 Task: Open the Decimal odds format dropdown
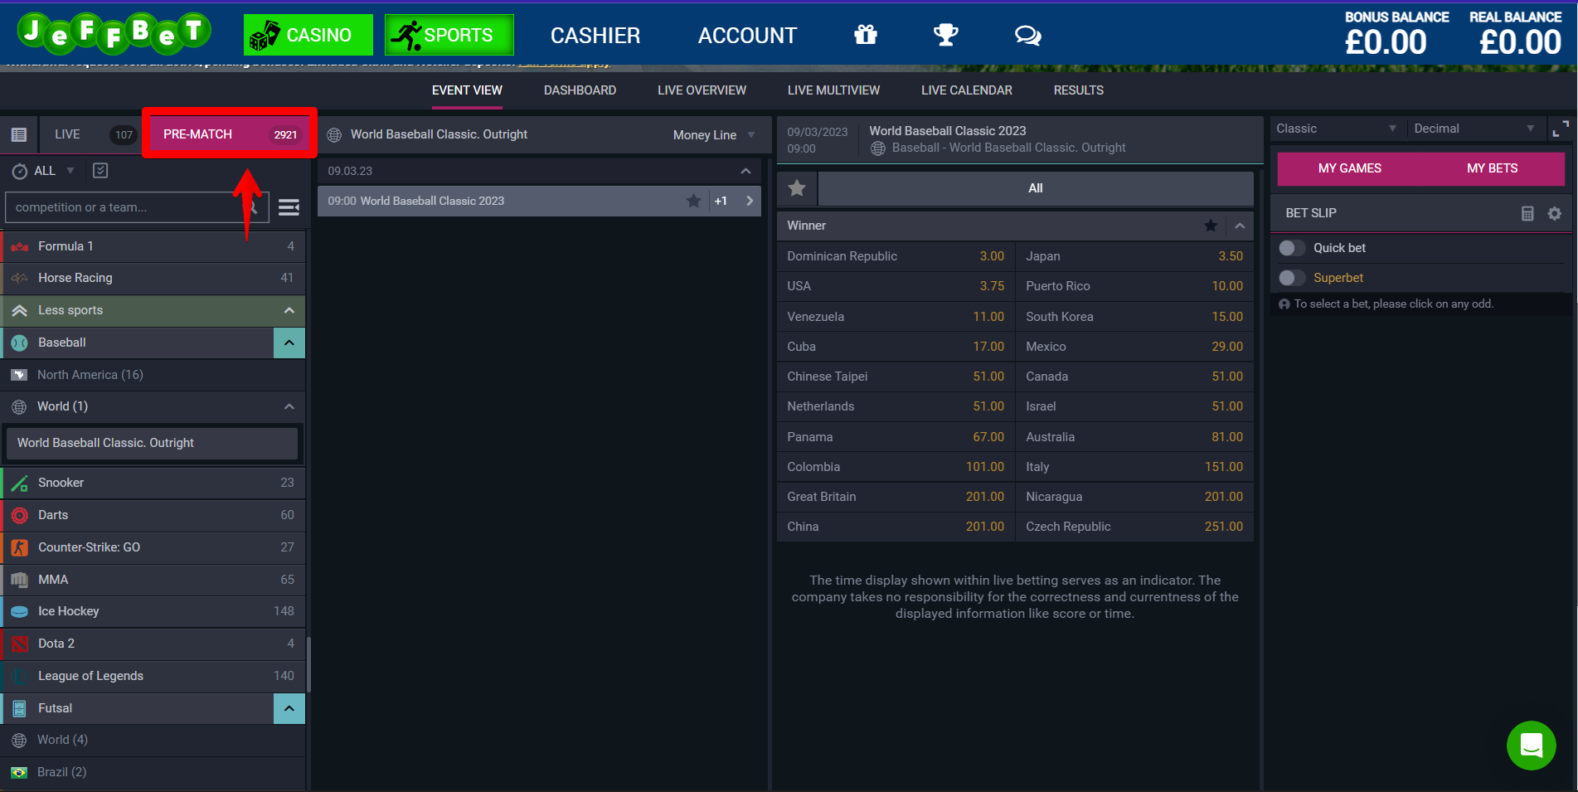click(x=1474, y=129)
